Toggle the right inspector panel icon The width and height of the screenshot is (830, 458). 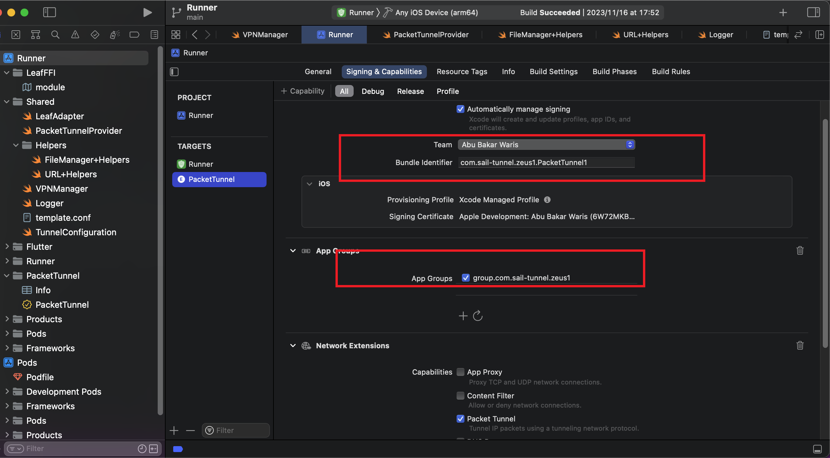pos(814,13)
